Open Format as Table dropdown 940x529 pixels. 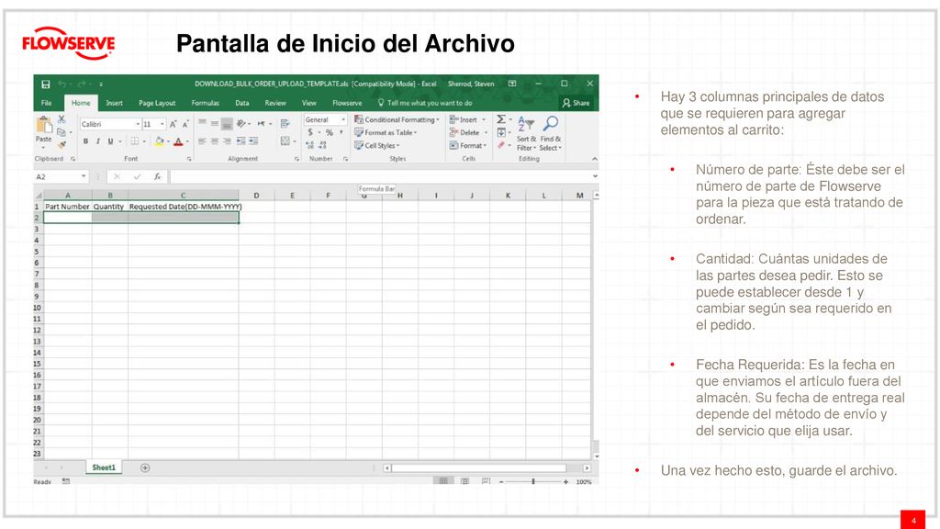[386, 132]
